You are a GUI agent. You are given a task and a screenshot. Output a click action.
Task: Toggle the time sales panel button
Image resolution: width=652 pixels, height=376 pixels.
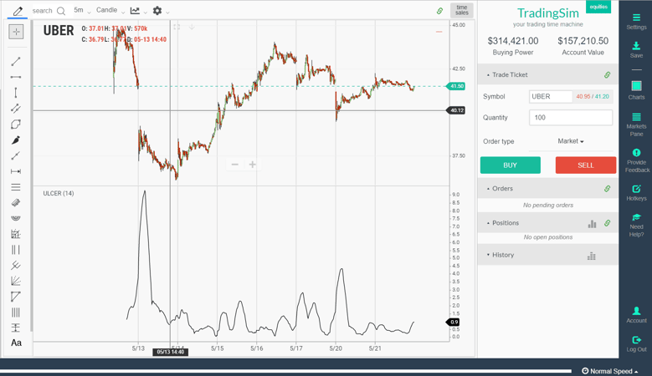461,10
